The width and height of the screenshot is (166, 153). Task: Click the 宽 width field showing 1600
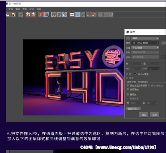(x=135, y=103)
